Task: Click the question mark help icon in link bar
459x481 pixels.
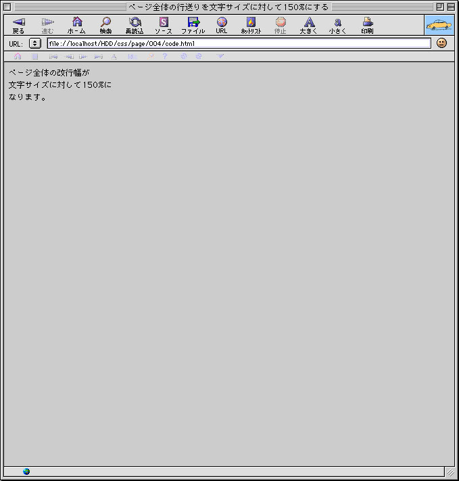Action: (165, 56)
